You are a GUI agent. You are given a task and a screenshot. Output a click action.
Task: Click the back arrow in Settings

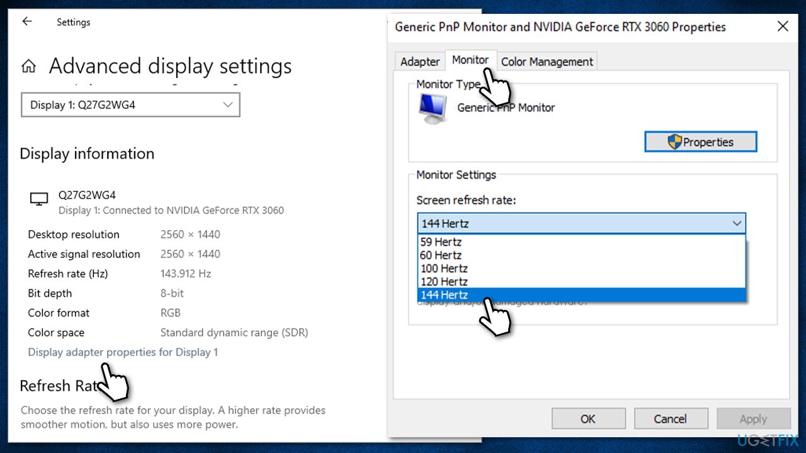(26, 21)
